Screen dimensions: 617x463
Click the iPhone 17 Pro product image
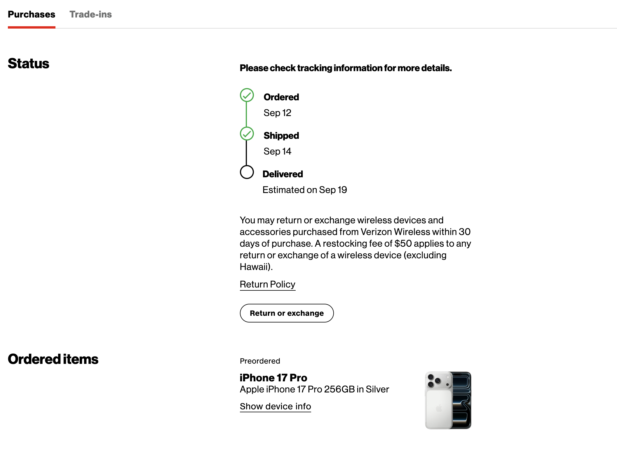coord(448,400)
